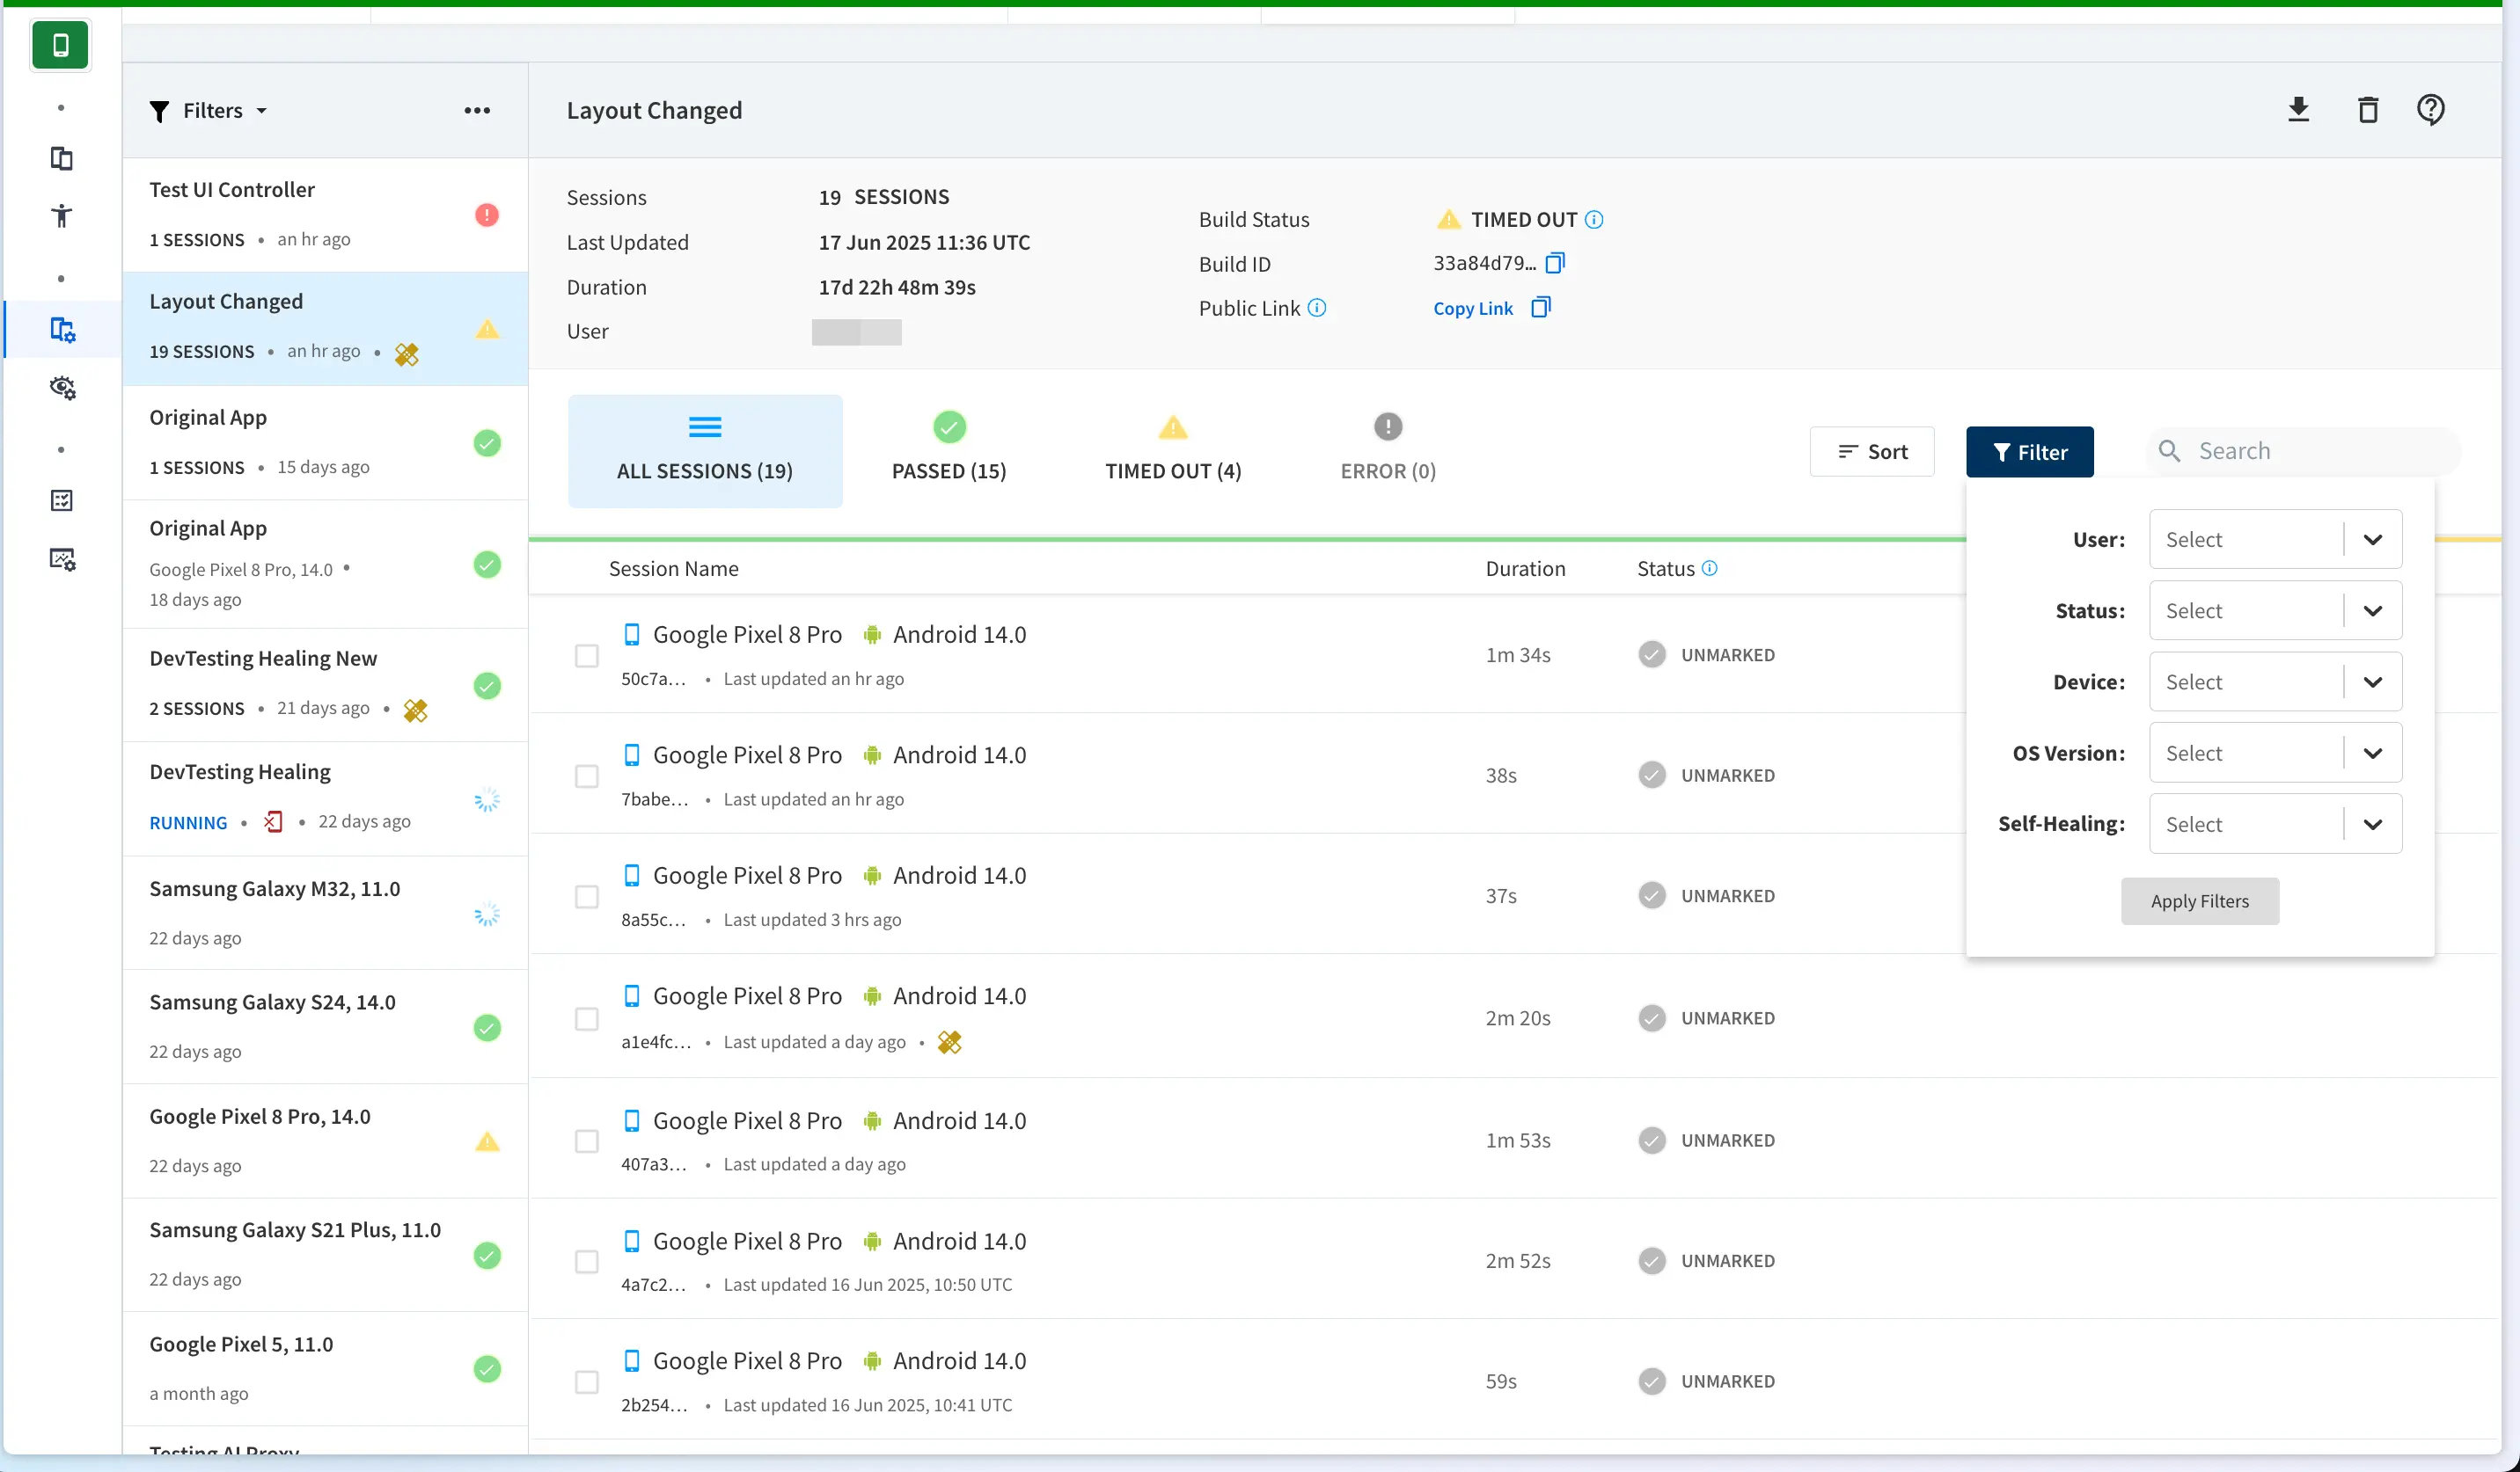Click the trash delete build icon

pyautogui.click(x=2367, y=110)
